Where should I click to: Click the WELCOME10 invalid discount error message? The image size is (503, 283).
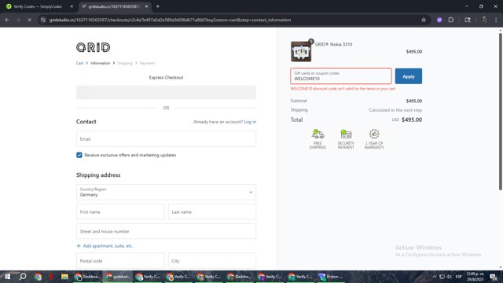point(343,89)
